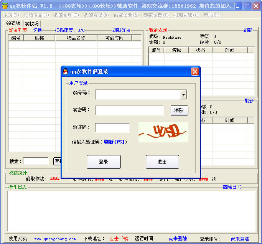Click the 登录 button
Image resolution: width=262 pixels, height=244 pixels.
pyautogui.click(x=104, y=162)
